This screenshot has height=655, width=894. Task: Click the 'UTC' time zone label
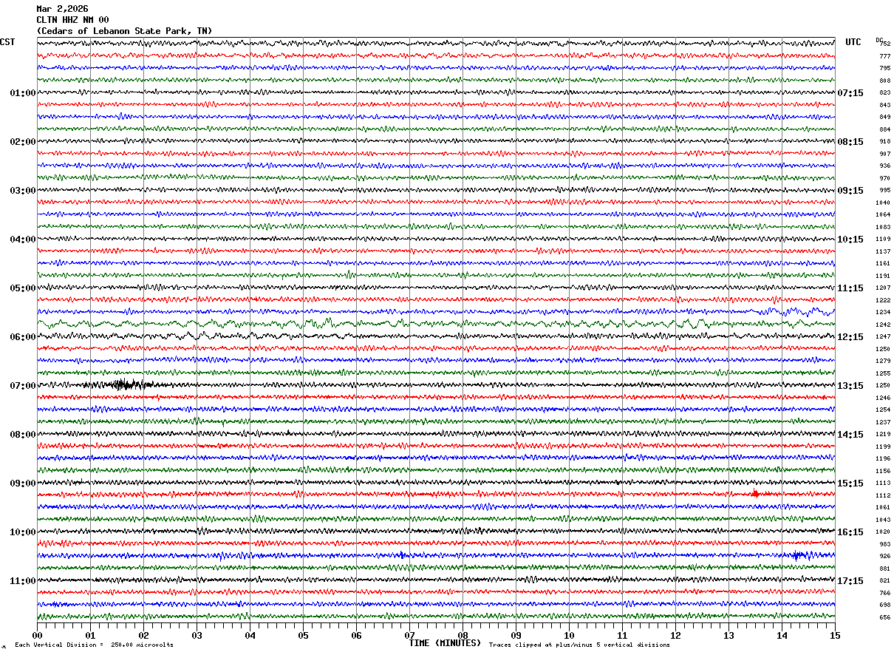point(853,42)
